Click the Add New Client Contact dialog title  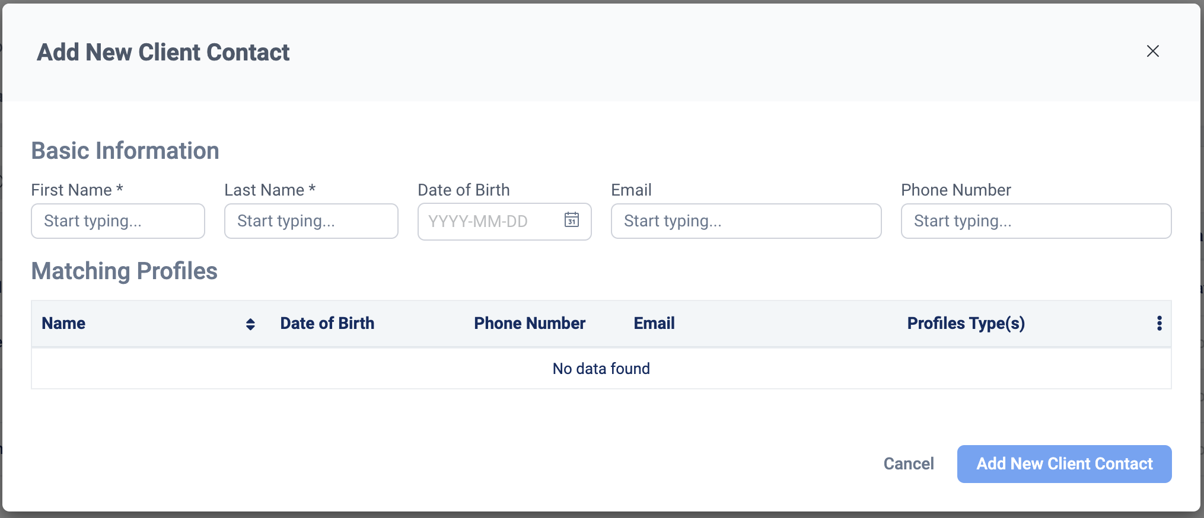coord(164,52)
